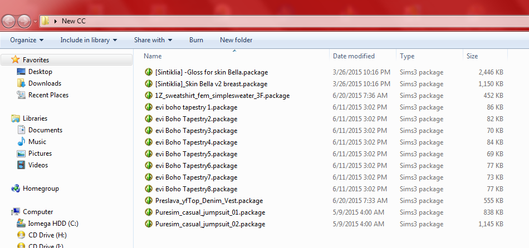Select Computer in navigation pane
Image resolution: width=529 pixels, height=248 pixels.
click(38, 212)
